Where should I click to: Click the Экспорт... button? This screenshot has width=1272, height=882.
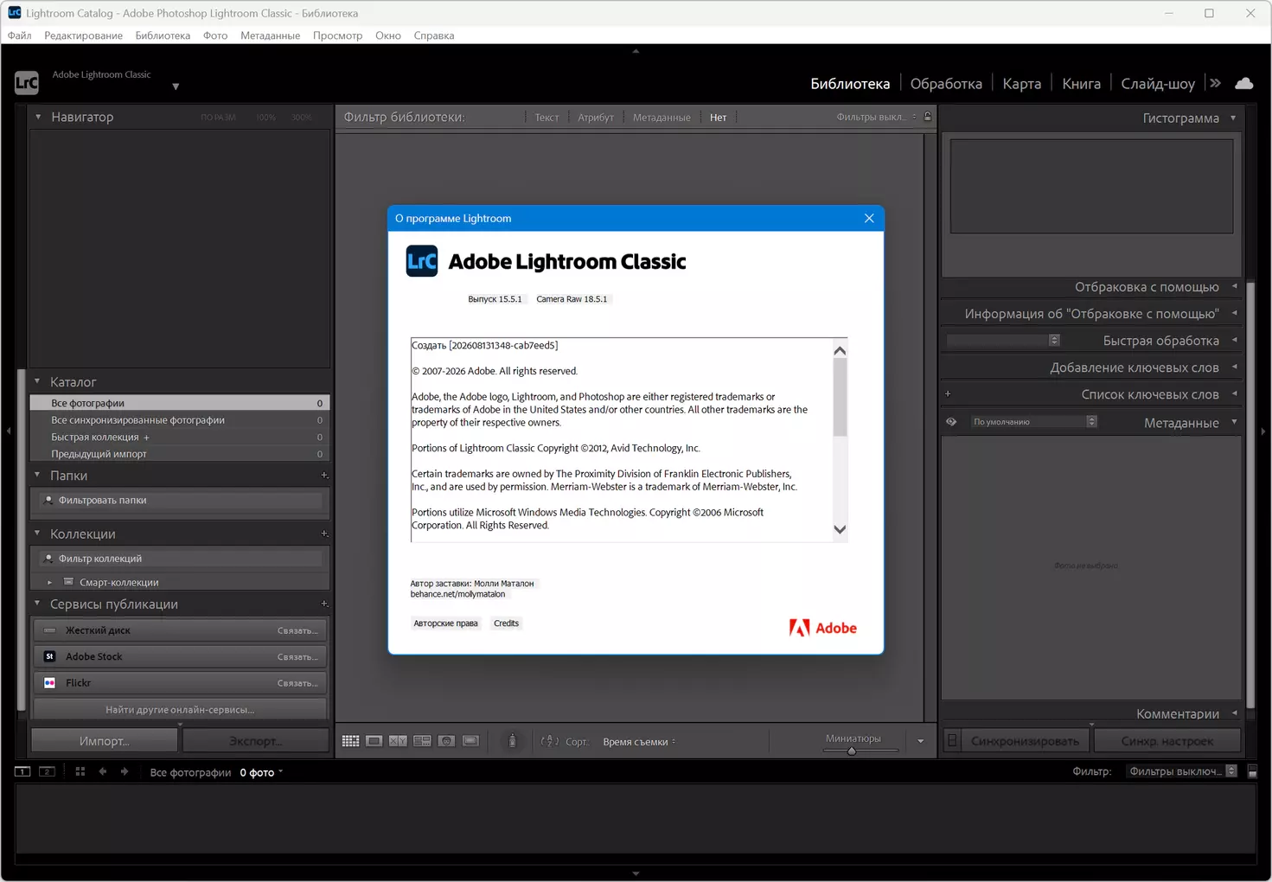coord(256,741)
